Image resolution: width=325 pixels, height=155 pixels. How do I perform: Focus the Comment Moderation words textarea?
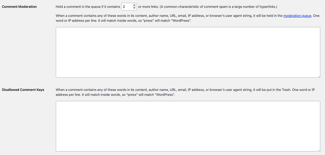[x=188, y=52]
